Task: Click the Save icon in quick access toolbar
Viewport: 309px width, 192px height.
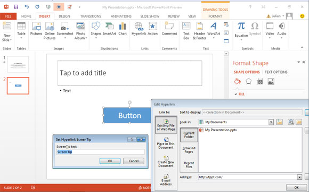Action: 16,7
